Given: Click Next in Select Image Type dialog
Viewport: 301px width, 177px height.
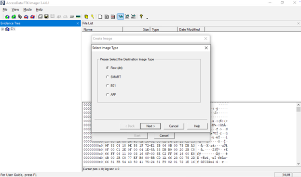Looking at the screenshot, I should click(150, 126).
